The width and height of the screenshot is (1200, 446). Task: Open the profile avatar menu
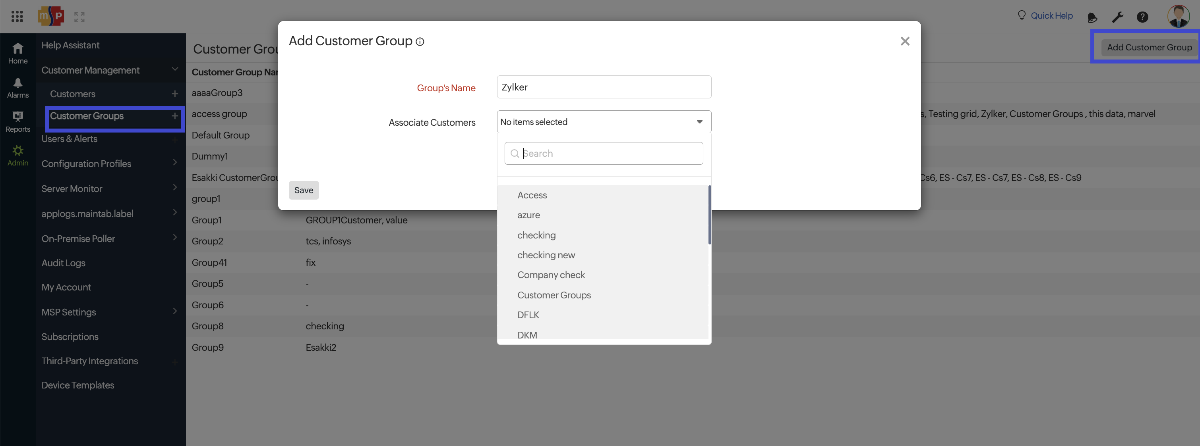click(x=1178, y=15)
